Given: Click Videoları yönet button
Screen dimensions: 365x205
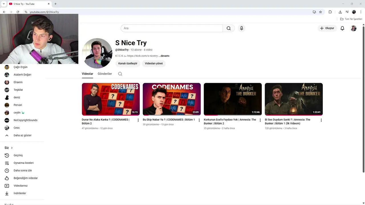Looking at the screenshot, I should [x=154, y=63].
